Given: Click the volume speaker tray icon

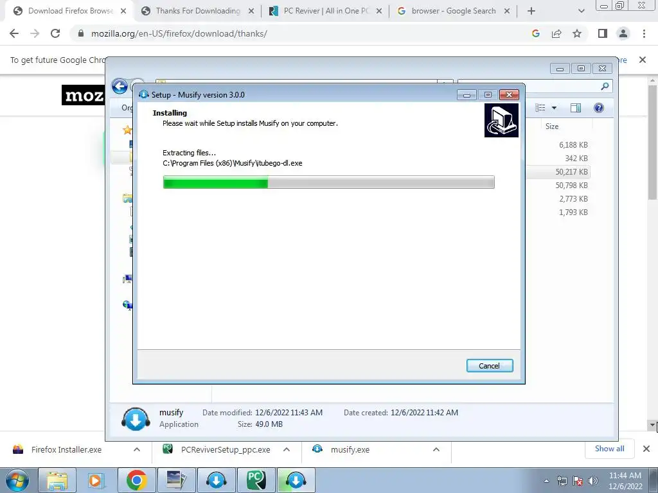Looking at the screenshot, I should [x=593, y=481].
